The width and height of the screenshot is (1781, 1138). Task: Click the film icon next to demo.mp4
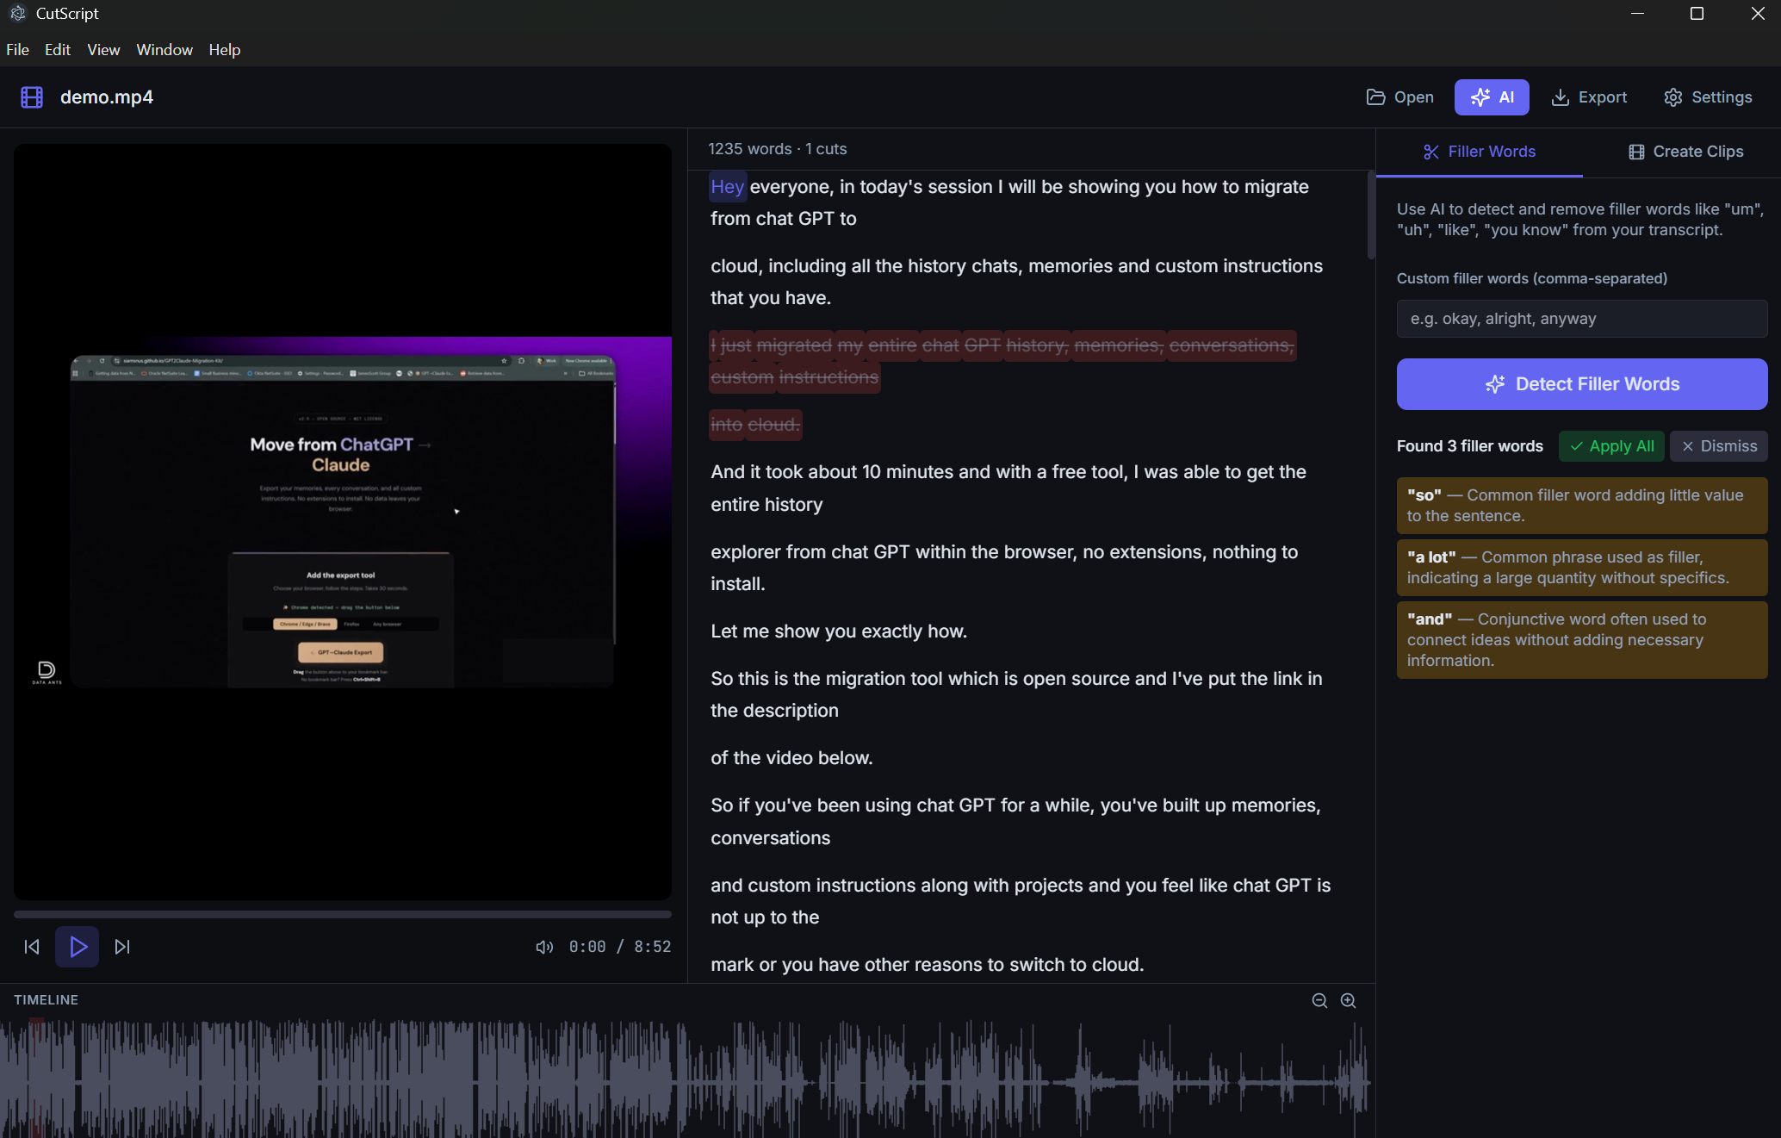click(31, 96)
